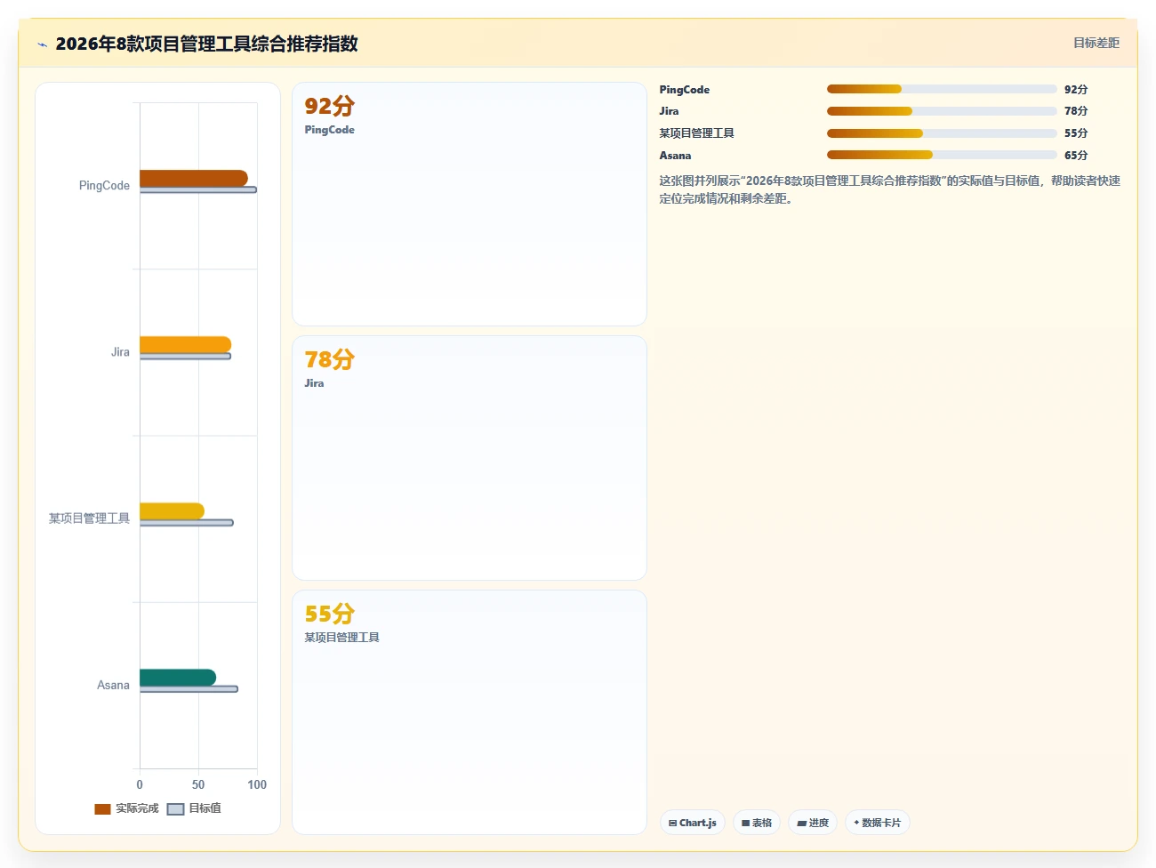Click the Asana teal bar in chart
Viewport: 1156px width, 868px height.
coord(178,678)
